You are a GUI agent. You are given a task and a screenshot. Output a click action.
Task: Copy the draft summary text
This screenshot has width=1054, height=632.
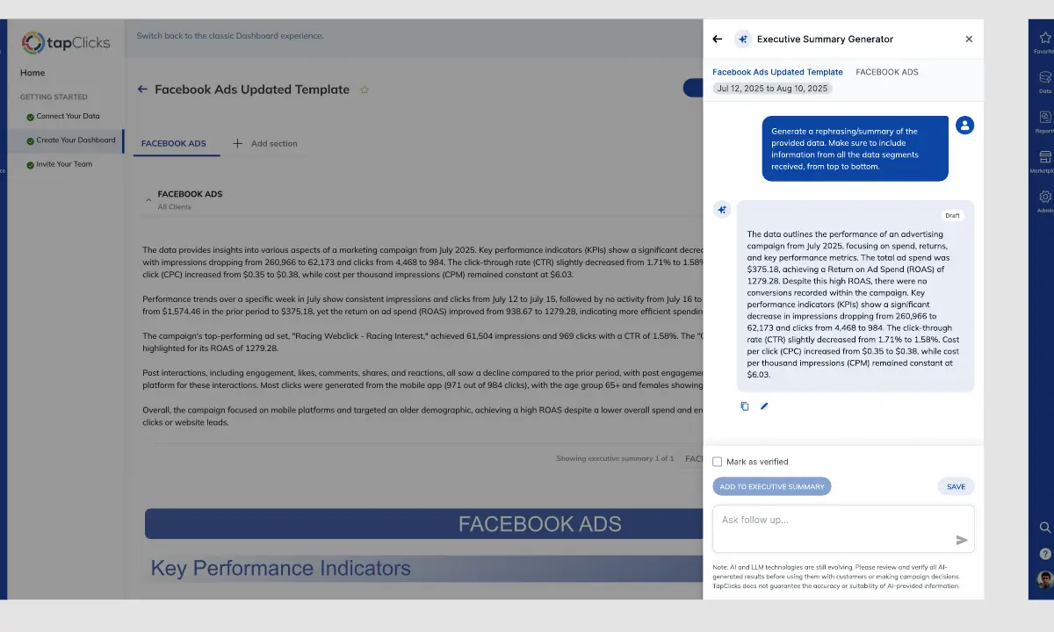(x=745, y=406)
